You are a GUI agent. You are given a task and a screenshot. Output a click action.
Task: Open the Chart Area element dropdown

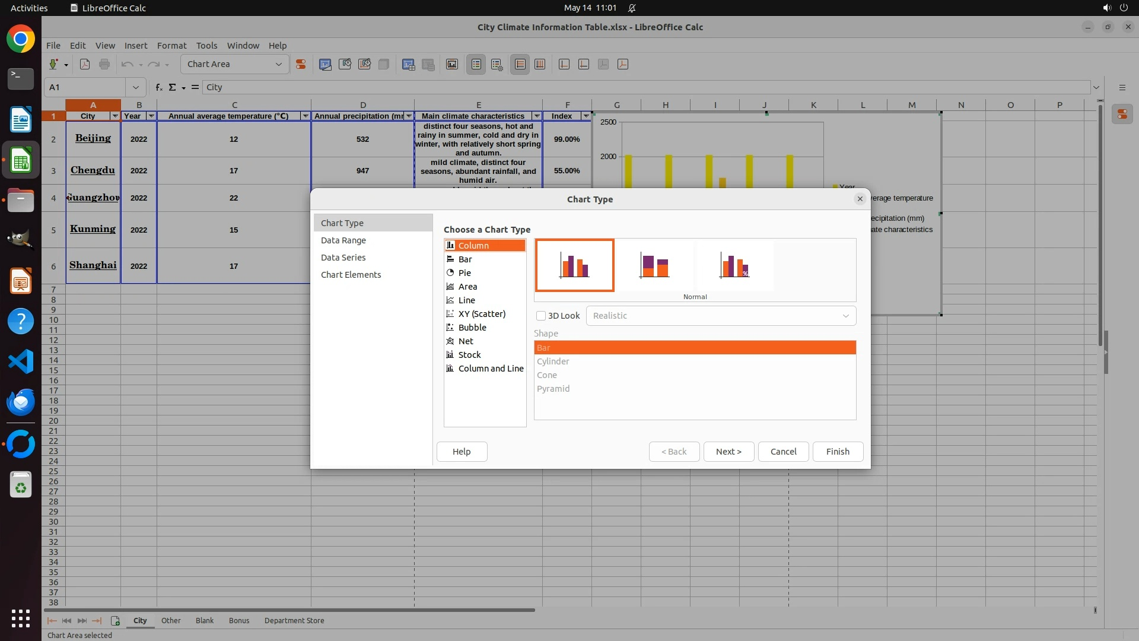pos(278,64)
